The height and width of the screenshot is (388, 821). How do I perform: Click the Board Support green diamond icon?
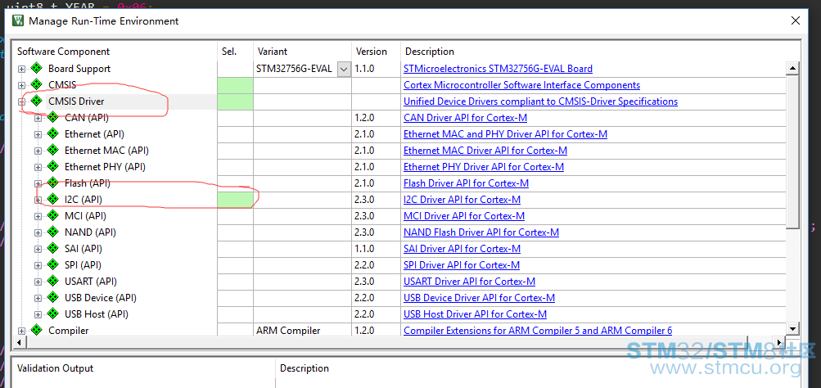coord(36,68)
